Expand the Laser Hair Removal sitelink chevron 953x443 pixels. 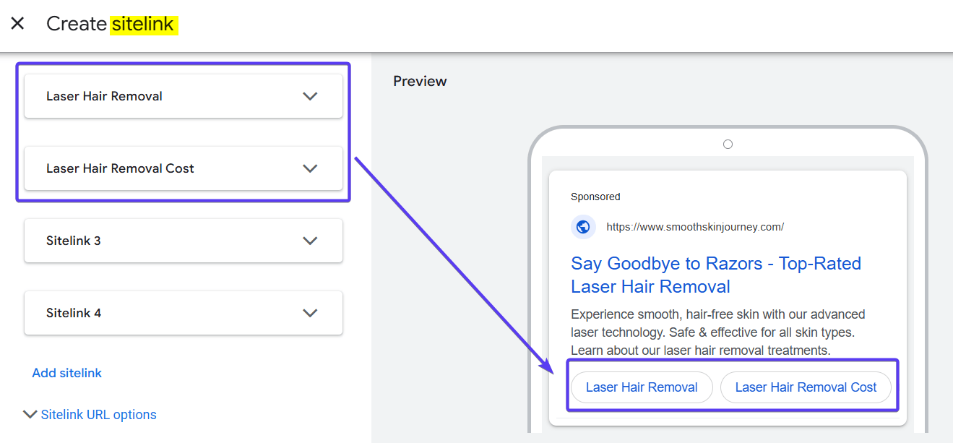point(310,96)
